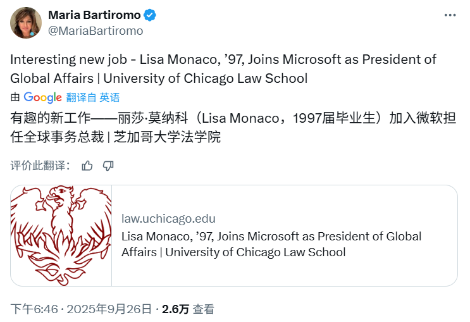470x322 pixels.
Task: Click the '查看' views label
Action: coord(204,309)
